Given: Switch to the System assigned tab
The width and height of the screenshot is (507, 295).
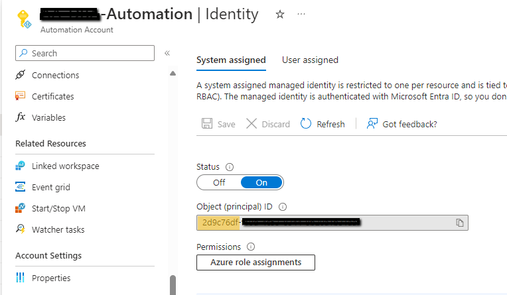Looking at the screenshot, I should pos(231,60).
